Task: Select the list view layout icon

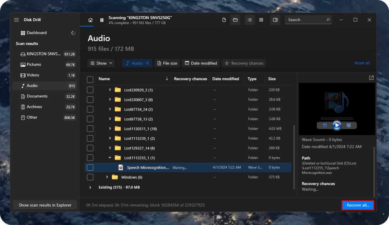Action: 250,20
